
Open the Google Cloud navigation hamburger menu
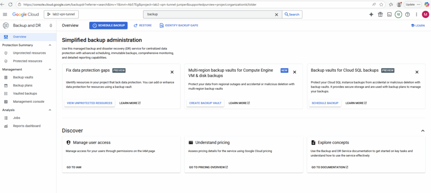click(5, 14)
